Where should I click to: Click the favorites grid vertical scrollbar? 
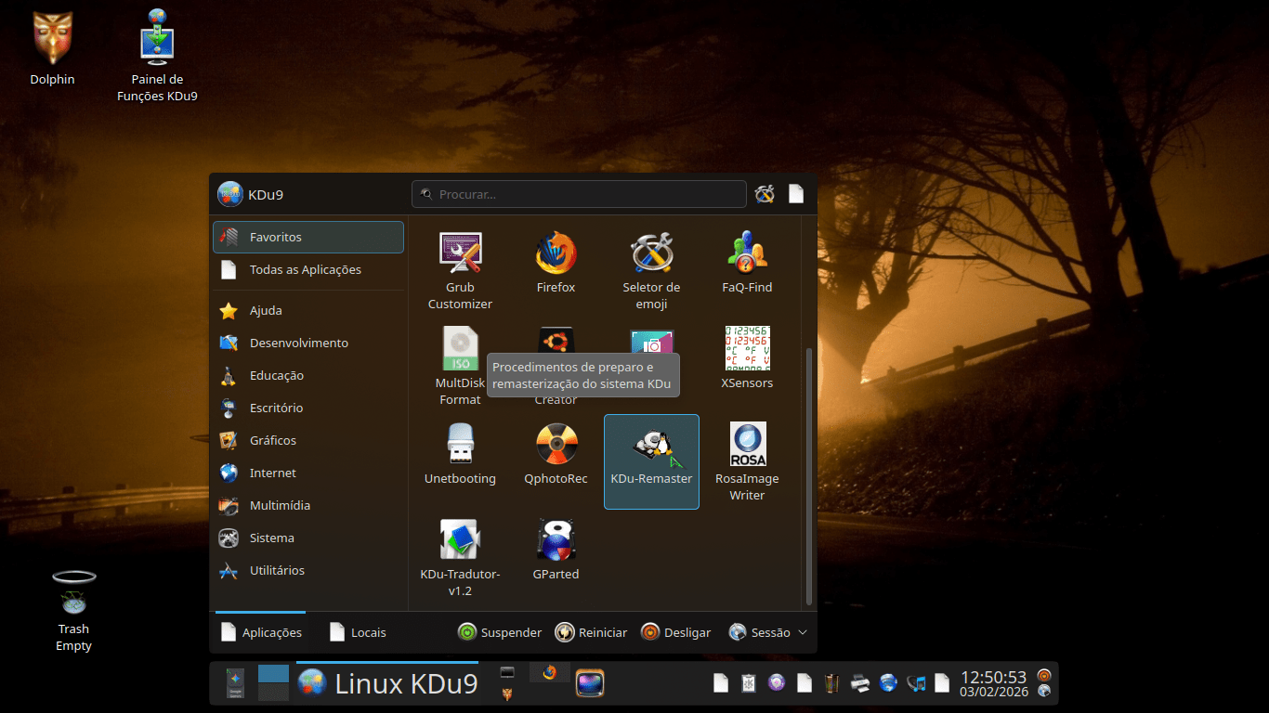(809, 473)
